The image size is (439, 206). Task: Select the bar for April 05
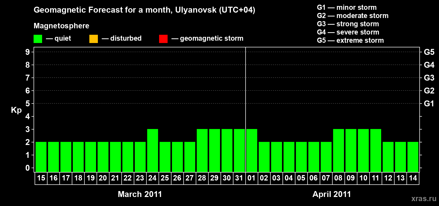click(301, 157)
